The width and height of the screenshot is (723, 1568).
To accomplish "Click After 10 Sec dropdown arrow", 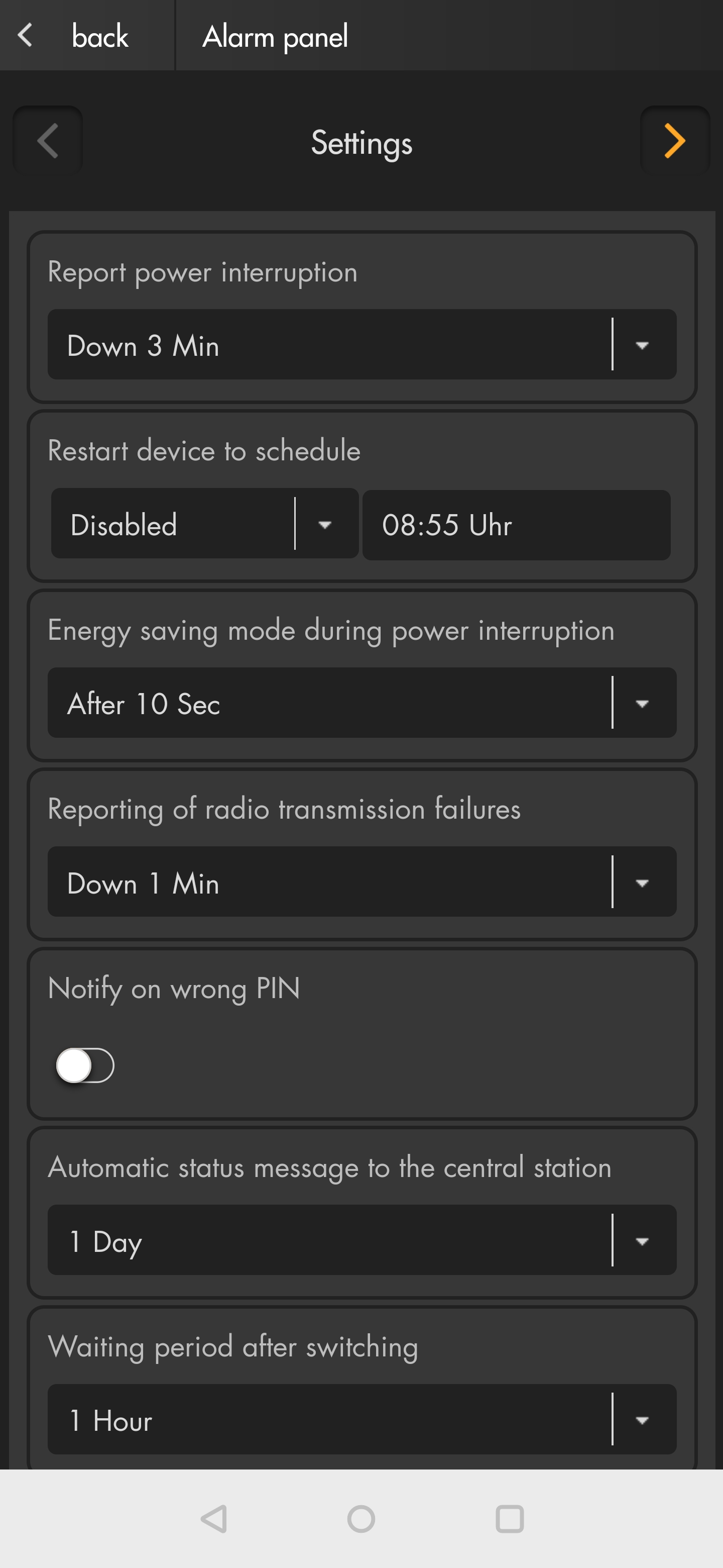I will 642,704.
